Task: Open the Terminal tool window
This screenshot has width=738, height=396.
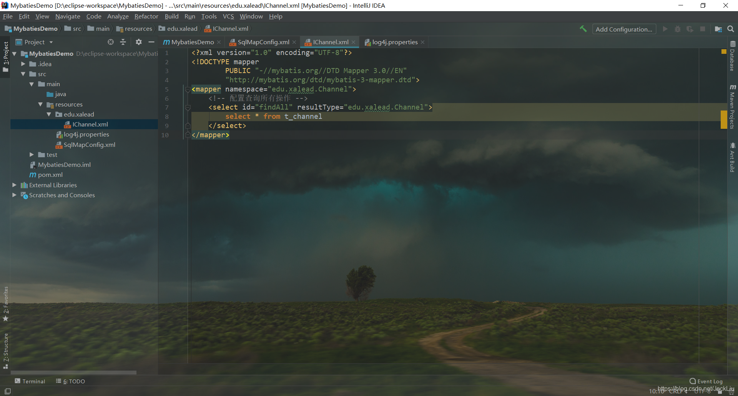Action: tap(30, 381)
